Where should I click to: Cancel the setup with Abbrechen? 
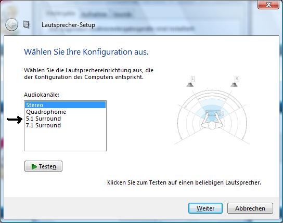pos(250,208)
